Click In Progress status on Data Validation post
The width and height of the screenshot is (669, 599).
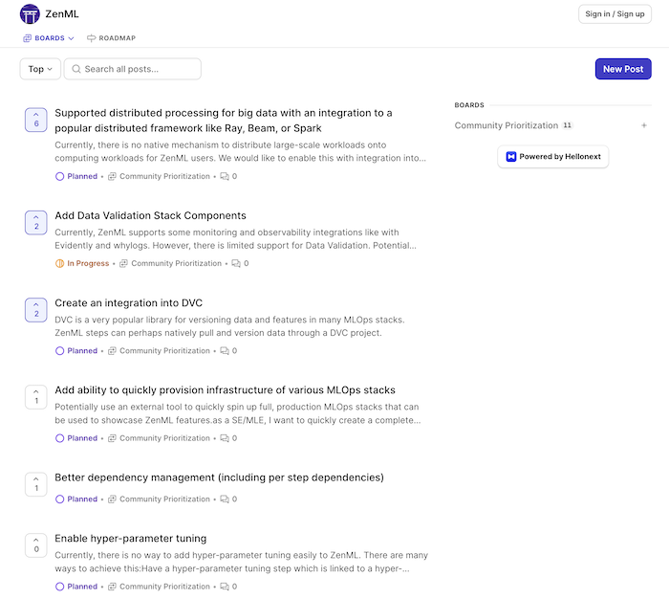click(82, 263)
